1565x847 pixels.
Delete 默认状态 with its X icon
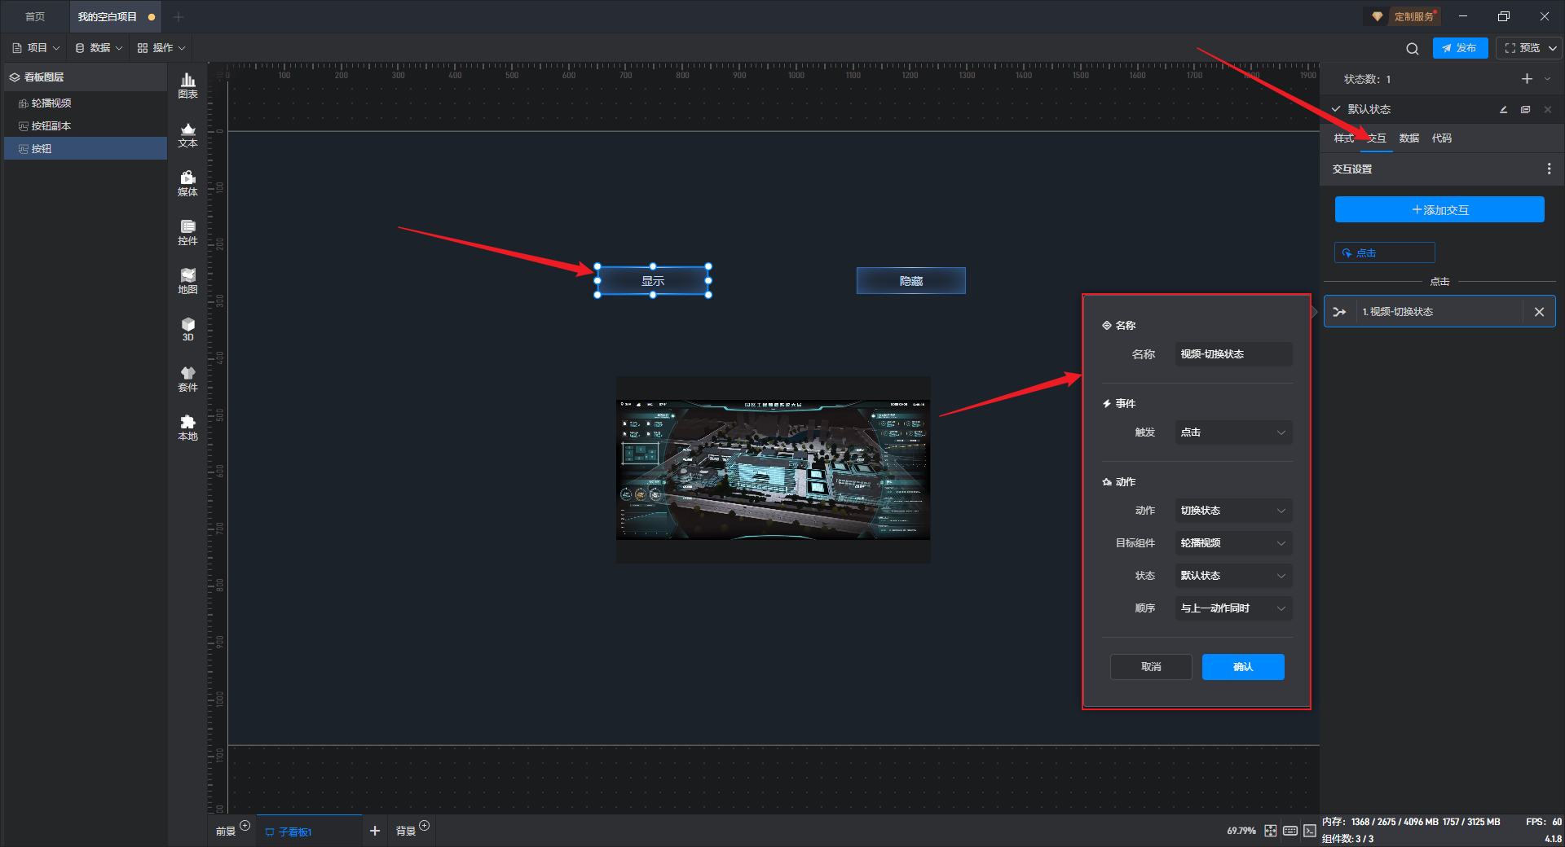click(1547, 109)
